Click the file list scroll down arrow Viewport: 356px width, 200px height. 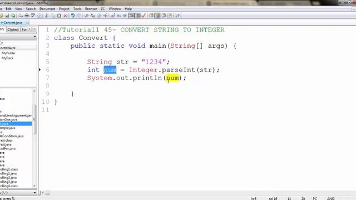(34, 186)
